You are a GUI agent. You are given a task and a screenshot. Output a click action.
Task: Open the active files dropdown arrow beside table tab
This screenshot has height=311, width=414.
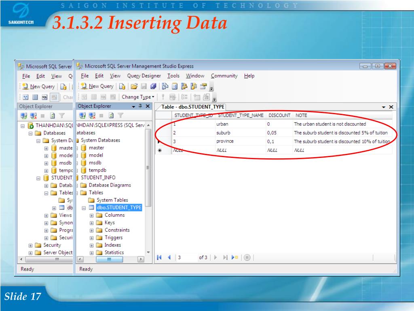(x=384, y=107)
